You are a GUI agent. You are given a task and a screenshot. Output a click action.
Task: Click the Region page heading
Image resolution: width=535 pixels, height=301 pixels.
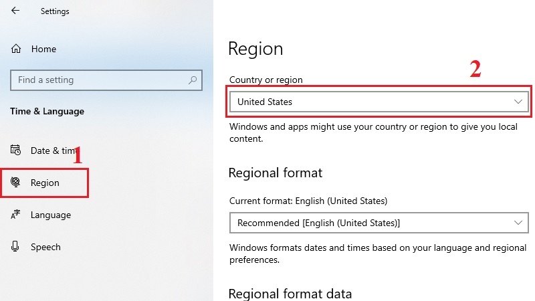tap(255, 49)
